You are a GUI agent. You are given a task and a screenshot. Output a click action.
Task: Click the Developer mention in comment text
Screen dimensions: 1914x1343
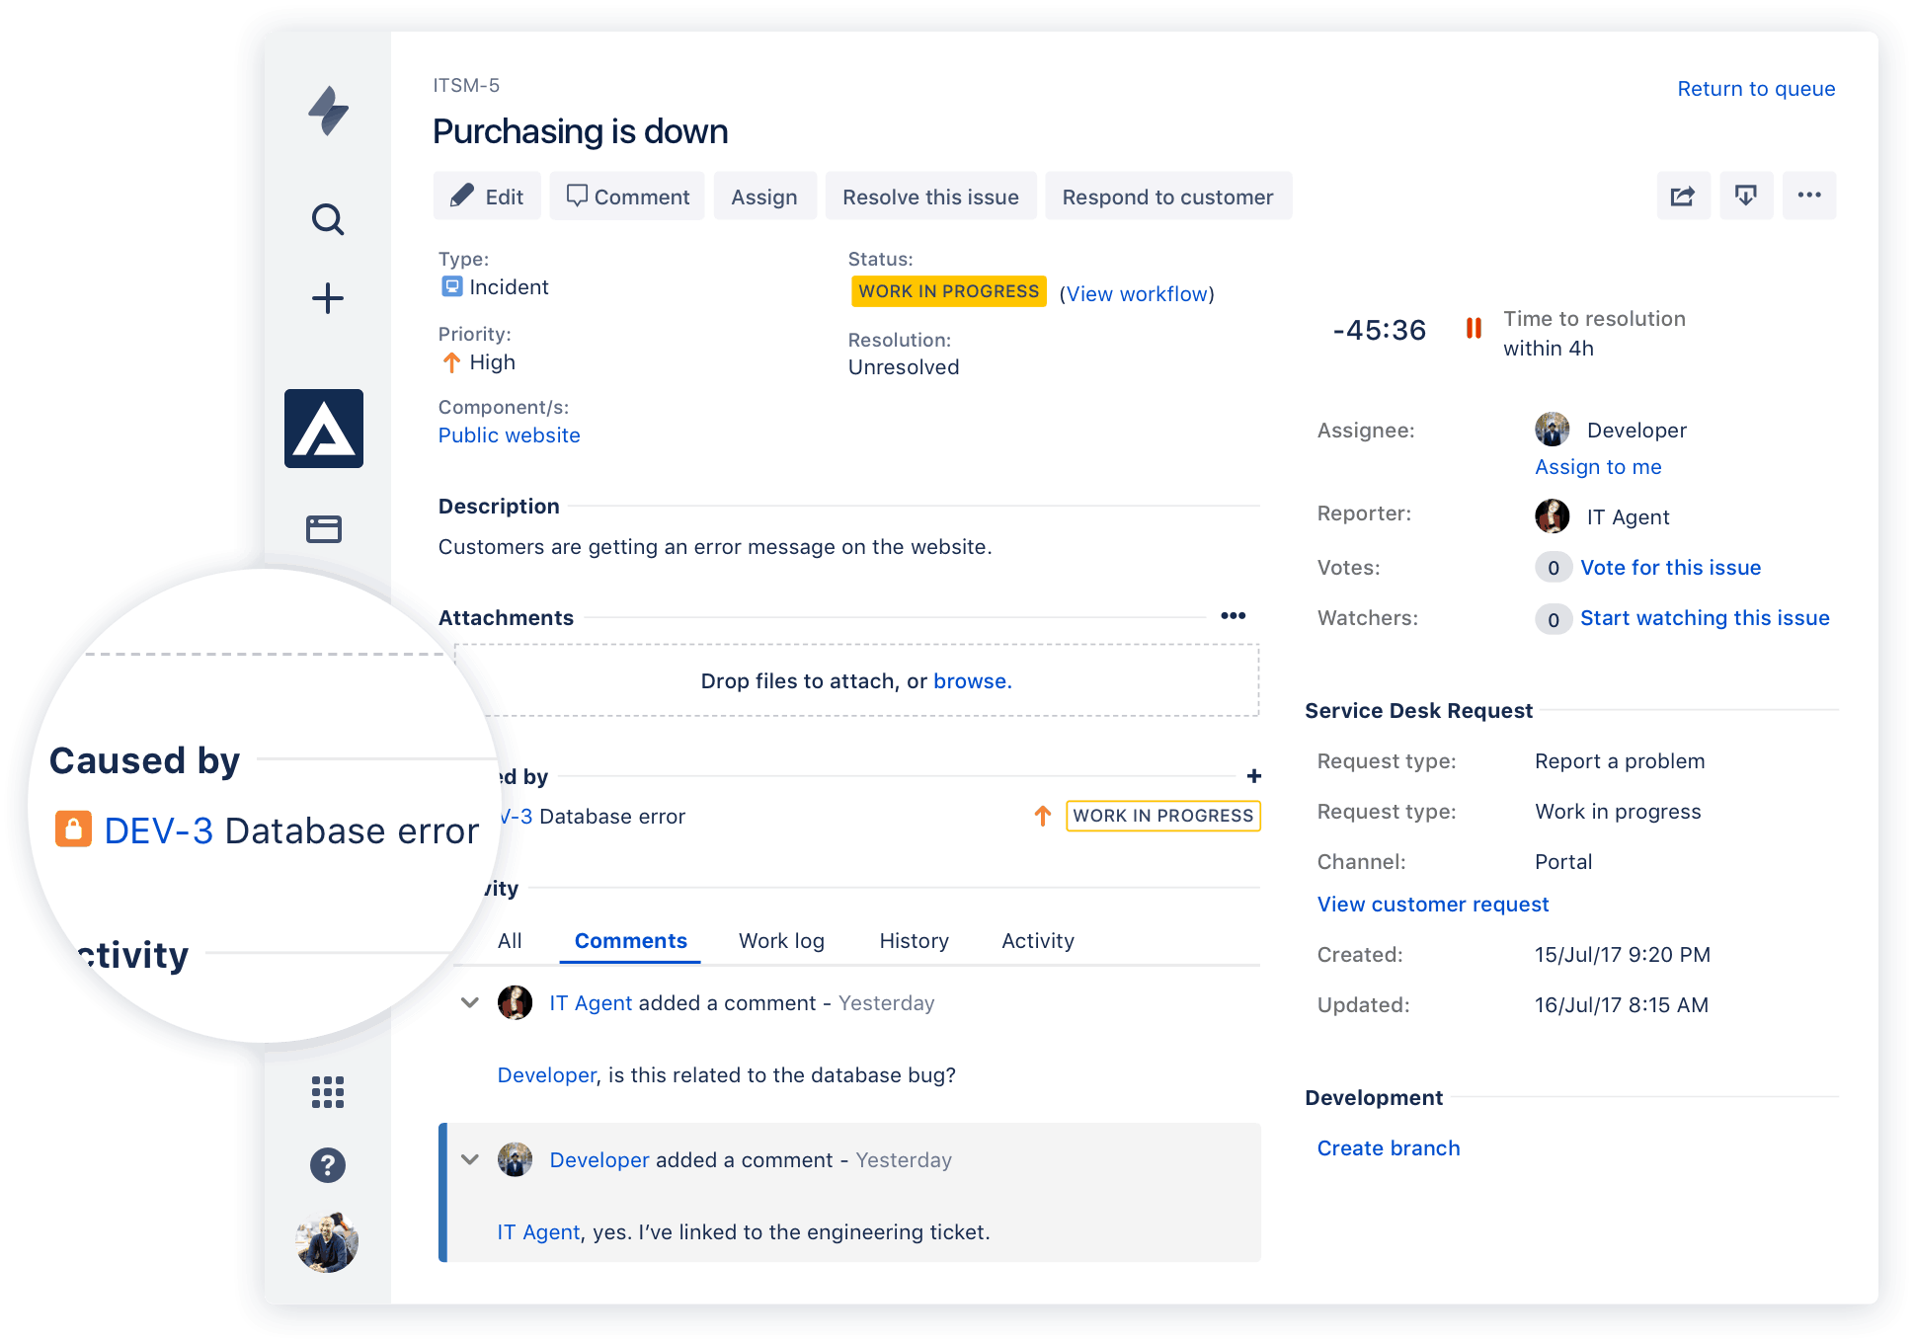(547, 1074)
